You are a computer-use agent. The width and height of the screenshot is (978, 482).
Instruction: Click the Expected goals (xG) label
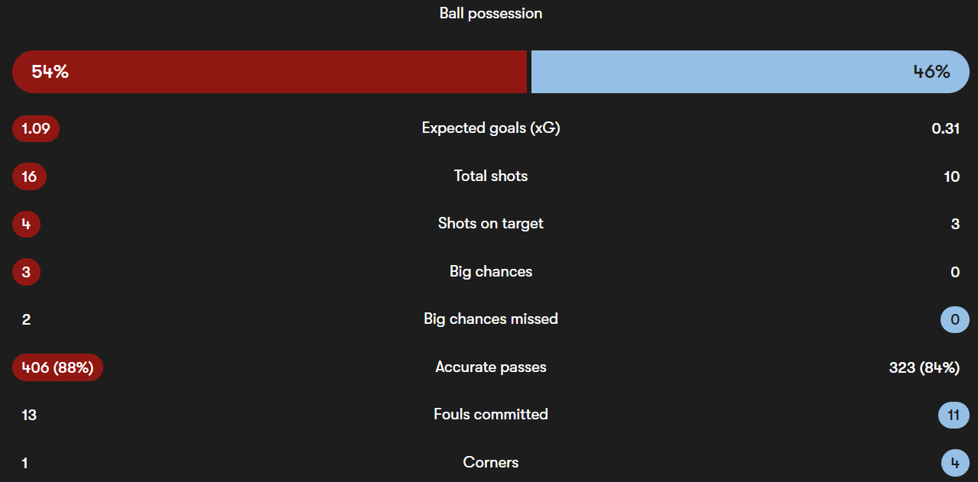491,128
